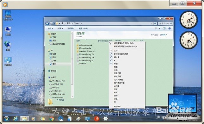This screenshot has height=124, width=204.
Task: Open view options dropdown arrow in toolbar
Action: (159, 28)
